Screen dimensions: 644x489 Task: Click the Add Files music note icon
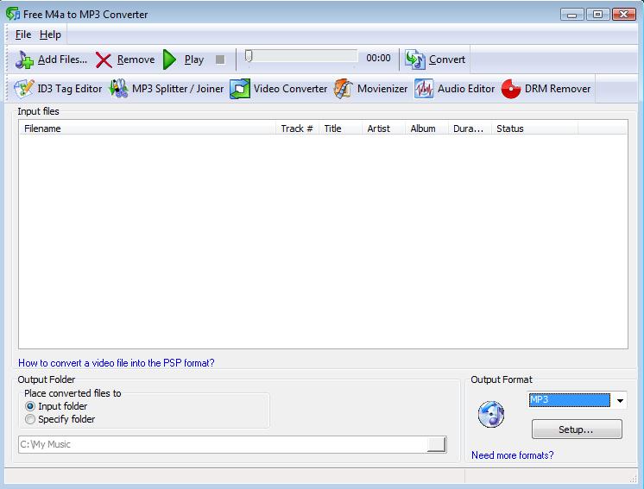click(24, 60)
